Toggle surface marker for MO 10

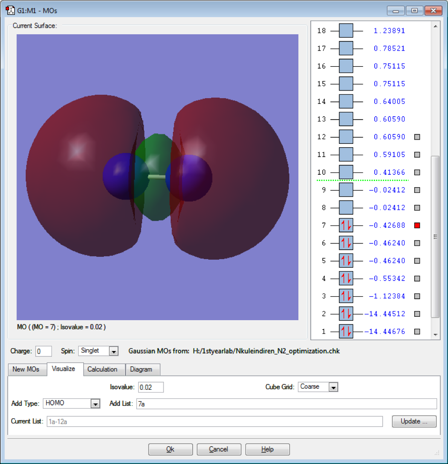[x=417, y=172]
